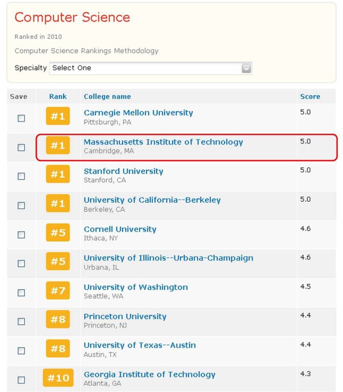Viewport: 343px width, 392px height.
Task: Click the #7 rank badge icon
Action: point(58,291)
